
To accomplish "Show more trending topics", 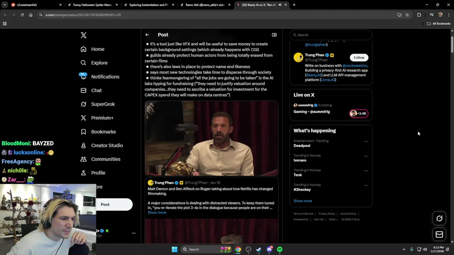I will [303, 201].
